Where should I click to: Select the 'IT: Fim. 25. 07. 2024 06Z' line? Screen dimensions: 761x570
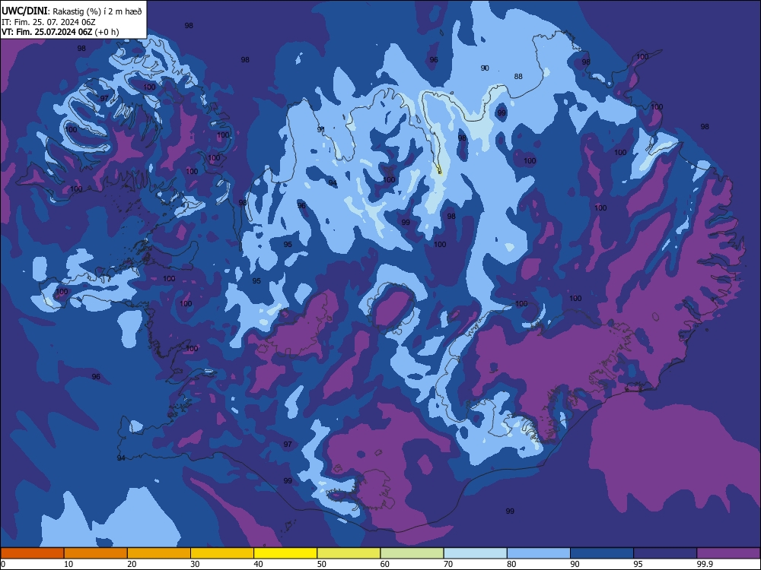point(48,22)
